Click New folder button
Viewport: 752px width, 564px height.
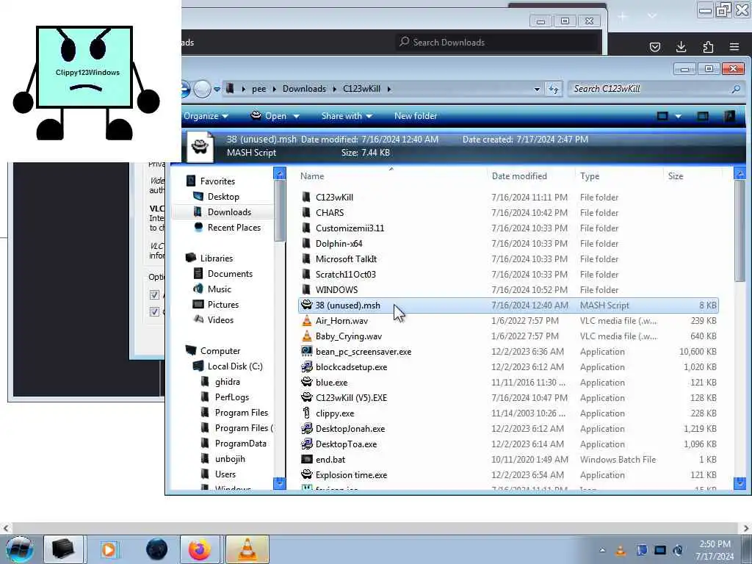click(x=416, y=116)
